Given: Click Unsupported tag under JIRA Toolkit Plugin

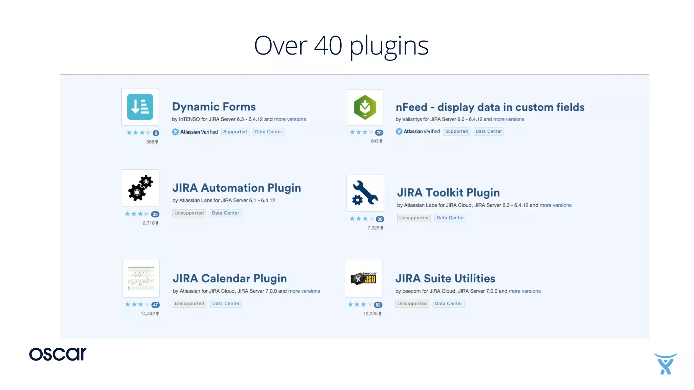Looking at the screenshot, I should [x=414, y=218].
